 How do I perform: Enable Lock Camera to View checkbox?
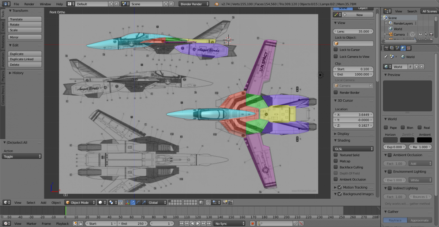336,57
